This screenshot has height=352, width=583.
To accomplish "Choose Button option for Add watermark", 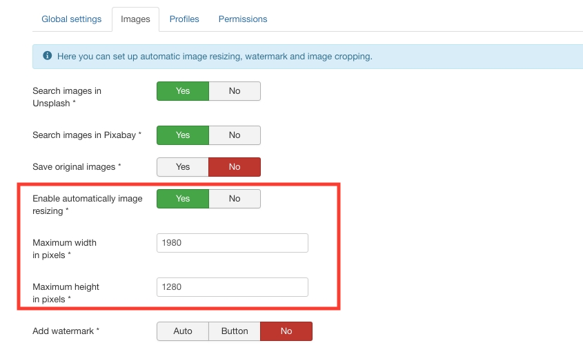I will [235, 331].
